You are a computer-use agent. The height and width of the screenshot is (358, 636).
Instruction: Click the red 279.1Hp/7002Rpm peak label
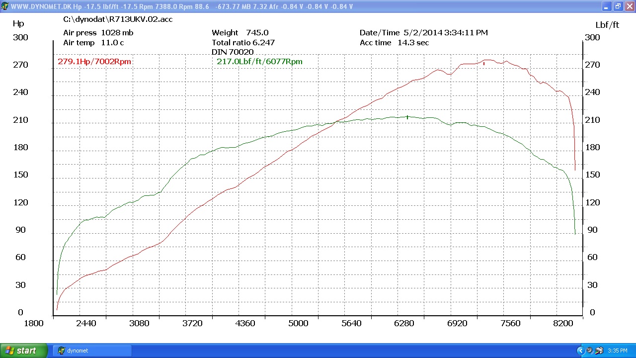94,62
